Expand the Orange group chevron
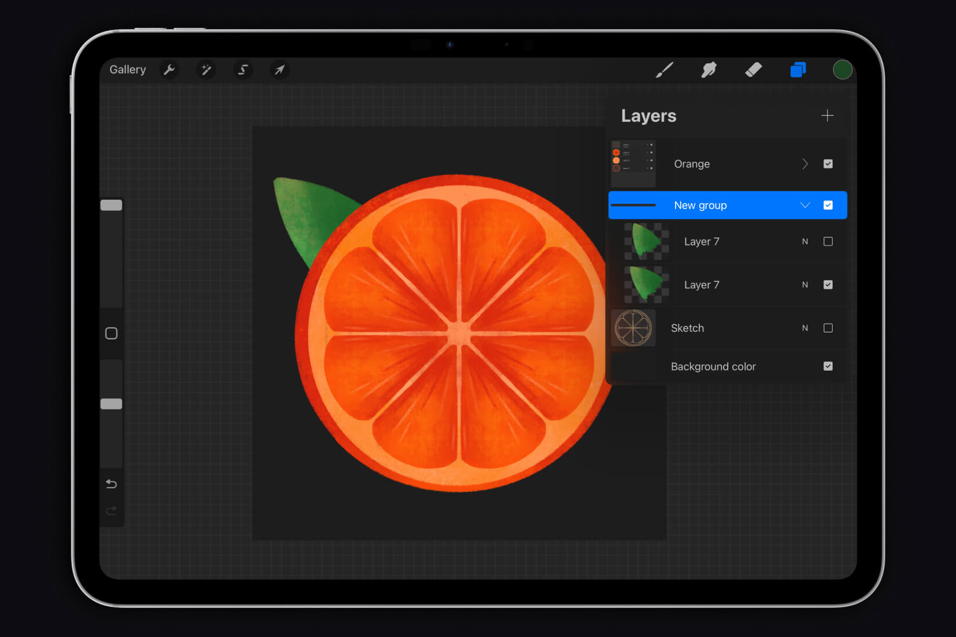The image size is (956, 637). click(x=805, y=164)
